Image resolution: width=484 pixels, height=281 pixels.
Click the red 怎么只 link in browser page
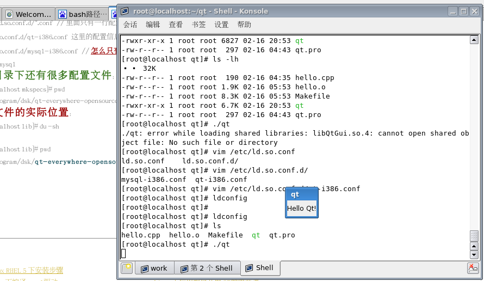[104, 51]
